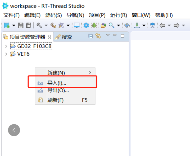This screenshot has height=156, width=190.
Task: Choose 刷新(F) from context menu
Action: tap(65, 100)
